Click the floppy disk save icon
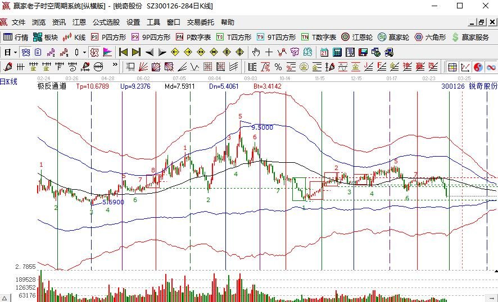The image size is (498, 302). click(363, 52)
